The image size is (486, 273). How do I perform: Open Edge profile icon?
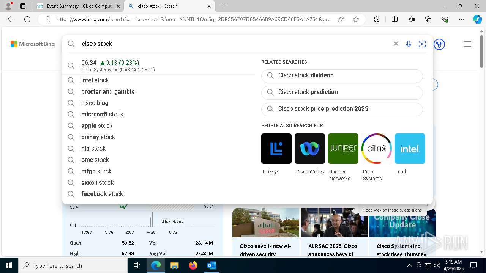coord(8,6)
